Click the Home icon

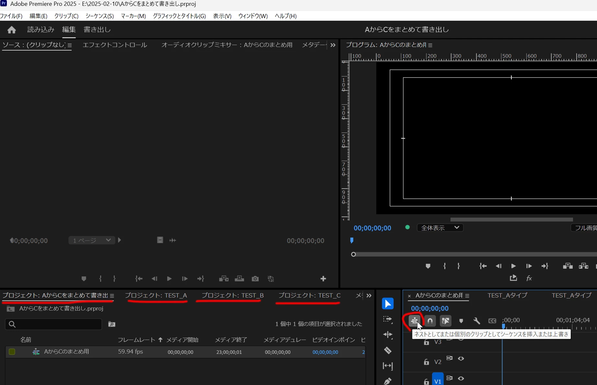12,30
